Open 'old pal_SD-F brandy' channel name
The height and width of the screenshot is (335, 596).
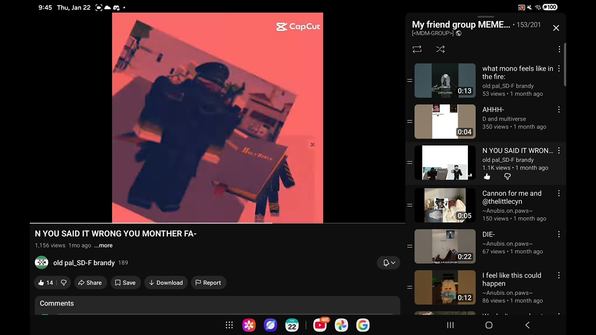point(84,263)
